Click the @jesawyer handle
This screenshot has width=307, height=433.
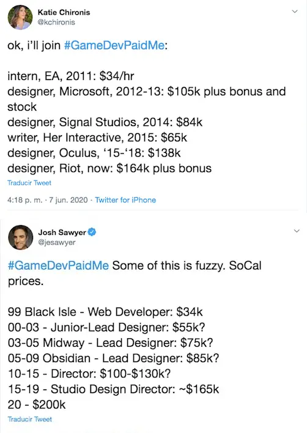(57, 242)
